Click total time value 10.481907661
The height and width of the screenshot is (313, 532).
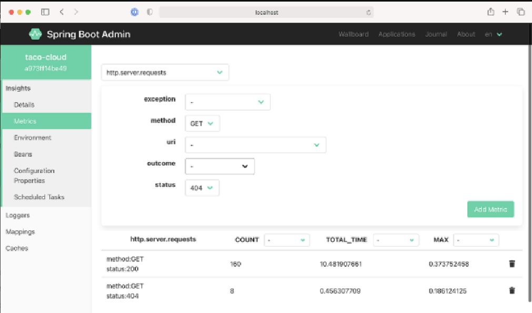point(340,264)
